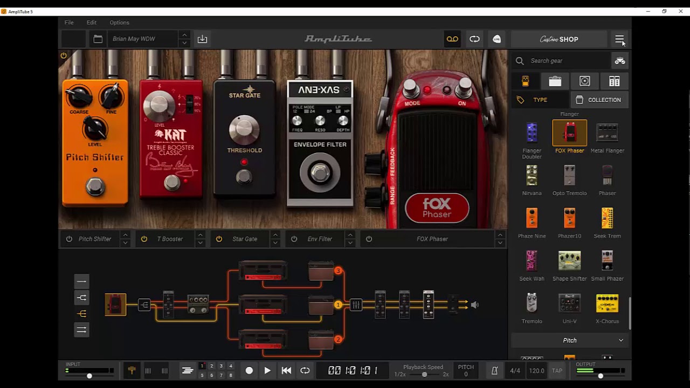Select single serial chain routing icon
The image size is (690, 388).
81,281
